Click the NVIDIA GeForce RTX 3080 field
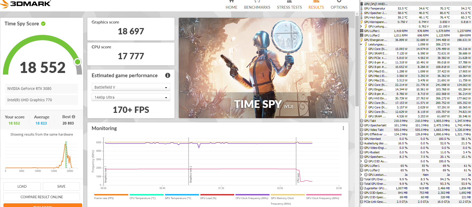Image resolution: width=472 pixels, height=207 pixels. pyautogui.click(x=42, y=89)
